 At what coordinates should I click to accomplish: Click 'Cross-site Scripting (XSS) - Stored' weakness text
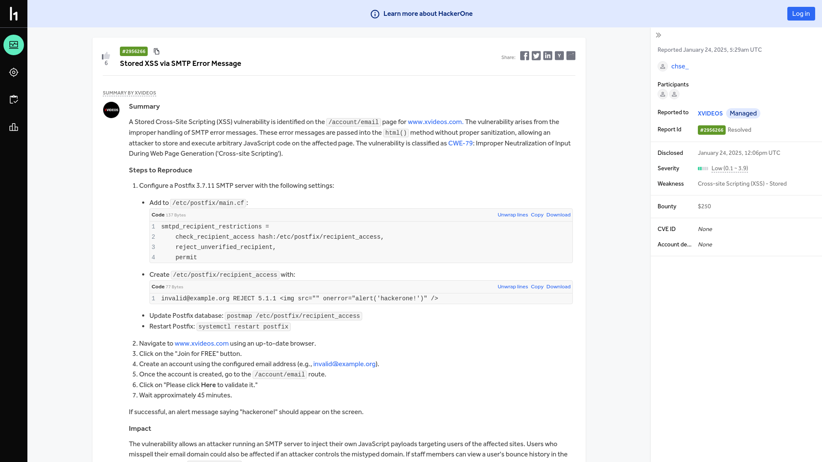742,184
